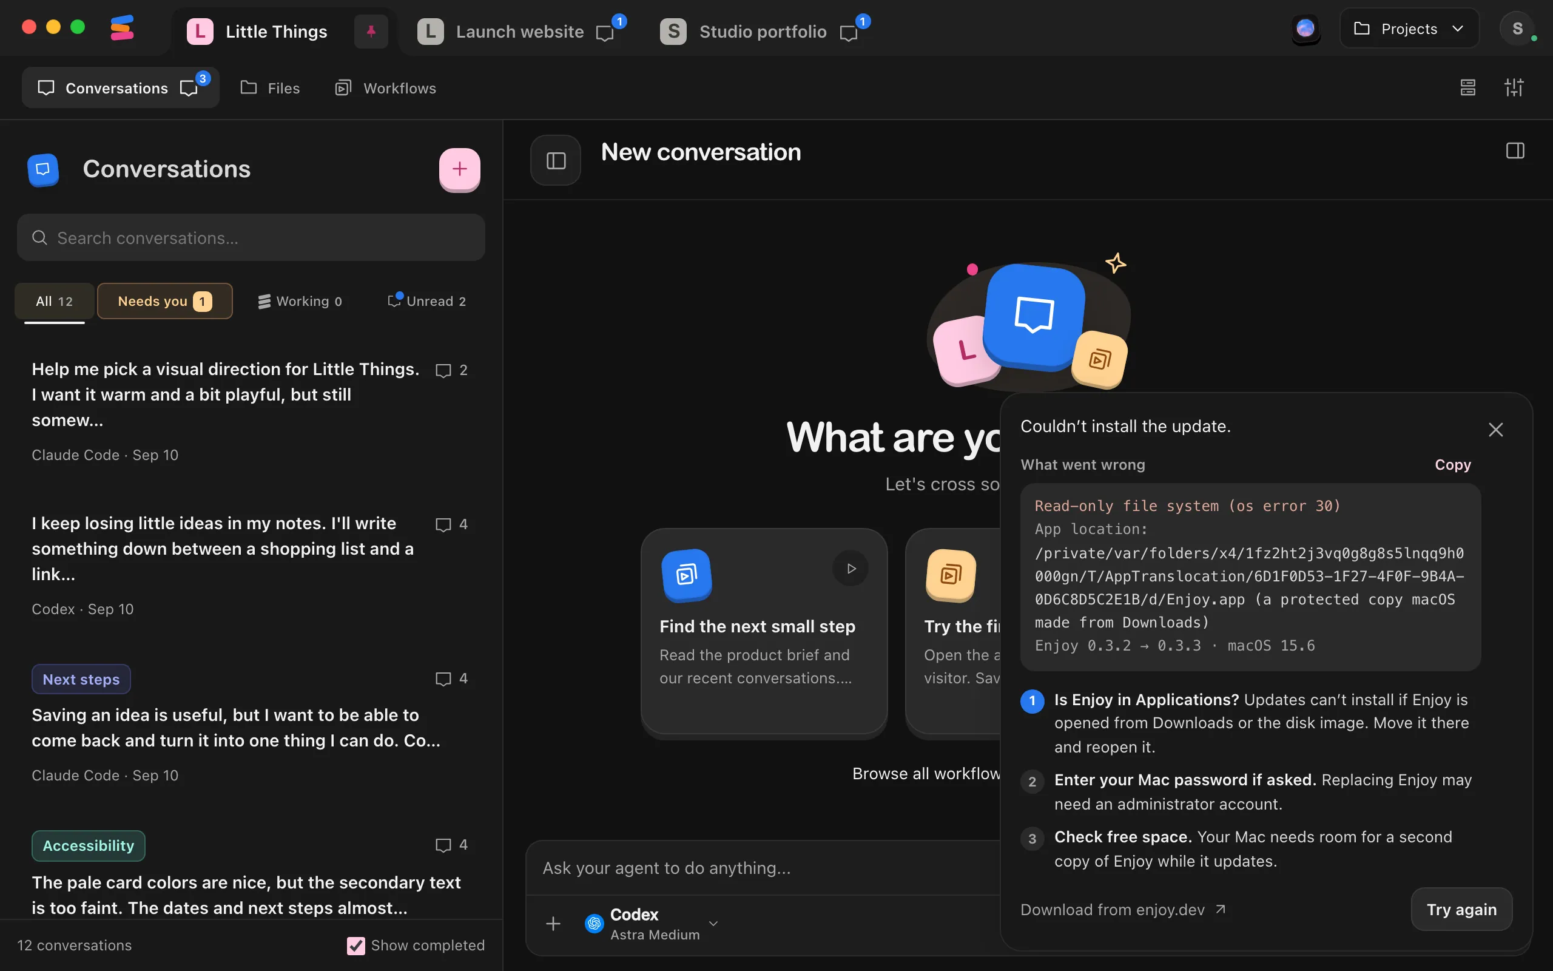Viewport: 1553px width, 971px height.
Task: Click the Search conversations field
Action: (x=251, y=238)
